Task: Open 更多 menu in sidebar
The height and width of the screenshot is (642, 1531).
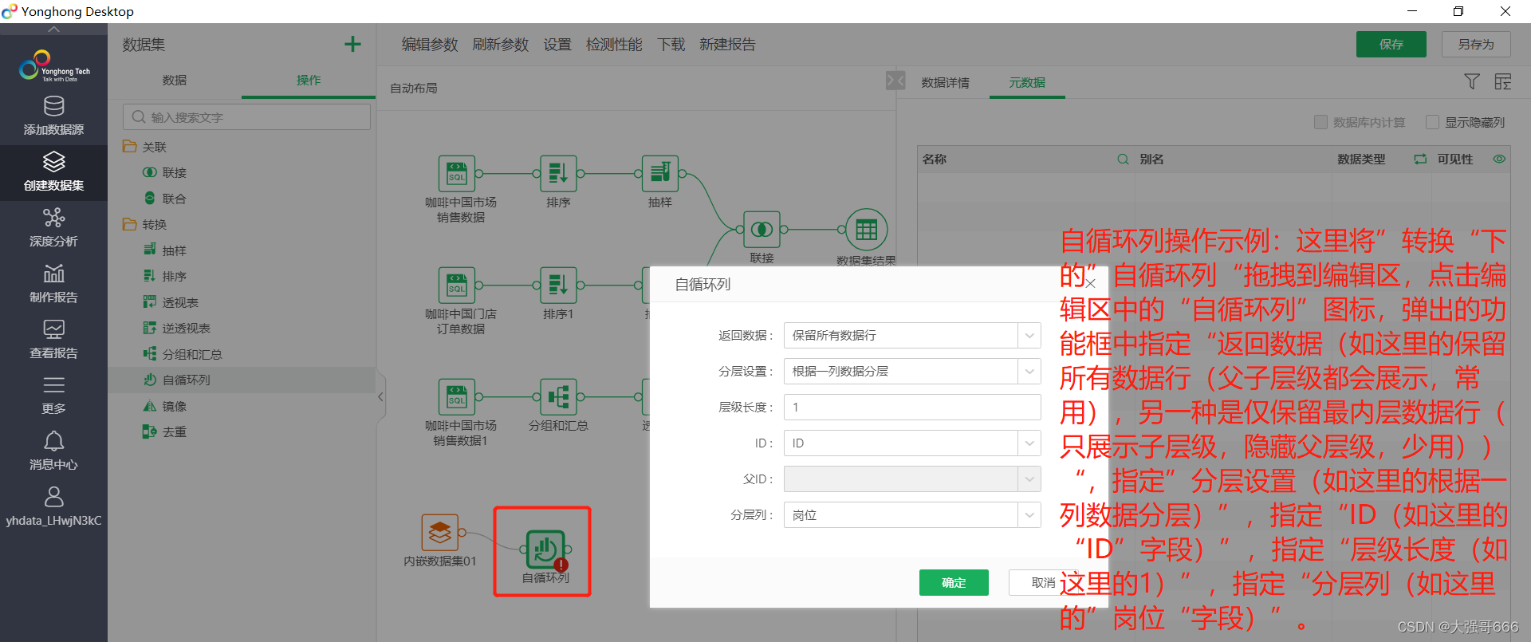Action: point(53,396)
